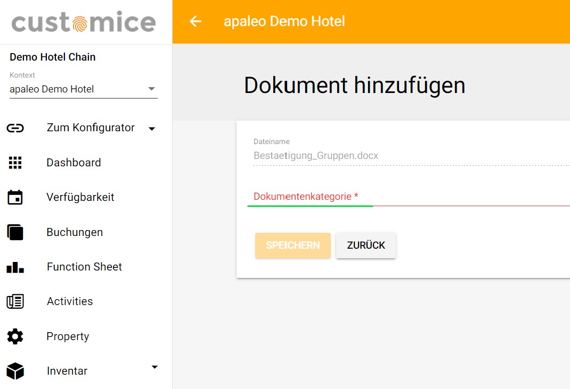Click the Demo Hotel Chain label
The height and width of the screenshot is (389, 570).
[x=53, y=57]
